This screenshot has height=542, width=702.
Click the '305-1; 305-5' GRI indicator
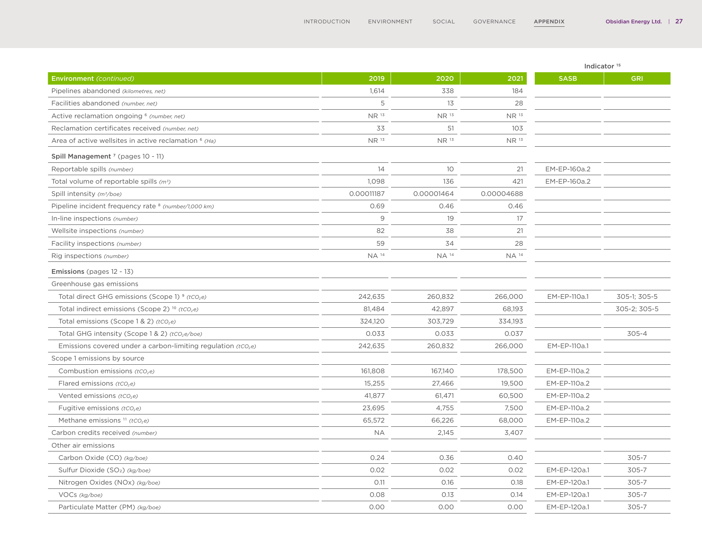click(637, 297)
